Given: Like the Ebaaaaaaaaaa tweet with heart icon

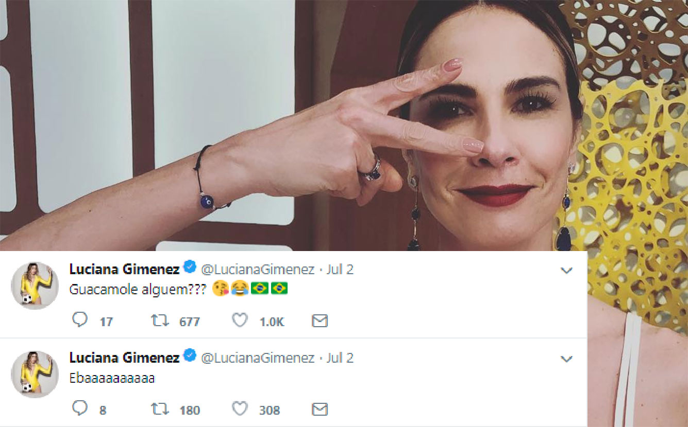Looking at the screenshot, I should 240,410.
